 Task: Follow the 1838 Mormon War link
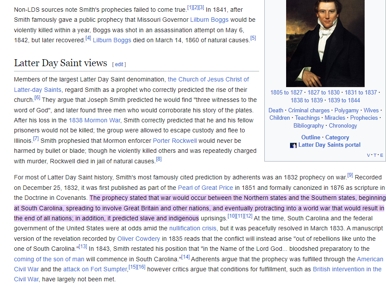(95, 120)
